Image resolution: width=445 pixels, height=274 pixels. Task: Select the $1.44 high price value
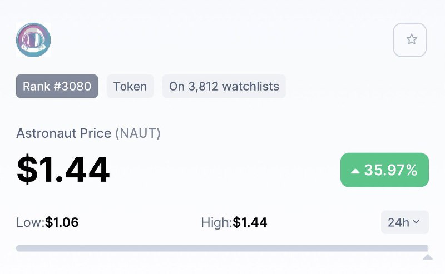tap(250, 222)
